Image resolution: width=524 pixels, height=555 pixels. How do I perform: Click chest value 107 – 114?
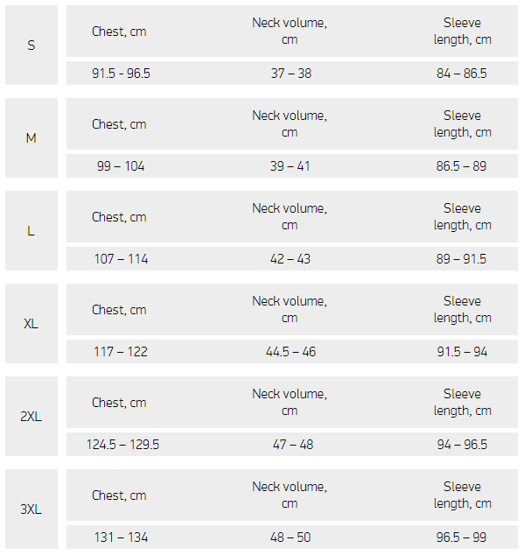click(121, 259)
